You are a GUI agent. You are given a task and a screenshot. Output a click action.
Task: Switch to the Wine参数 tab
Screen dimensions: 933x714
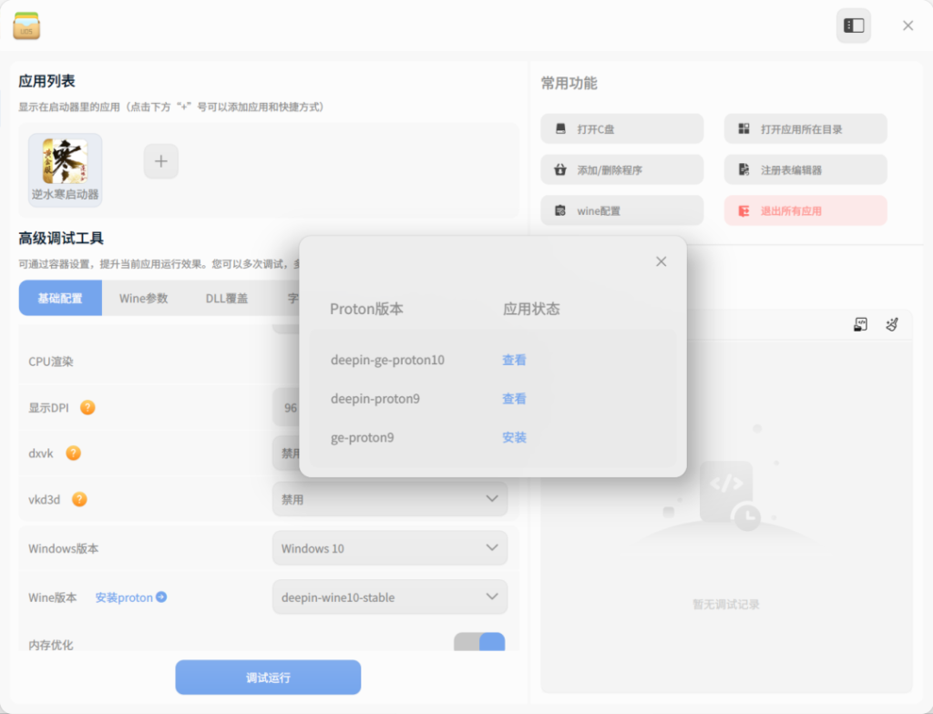coord(143,298)
